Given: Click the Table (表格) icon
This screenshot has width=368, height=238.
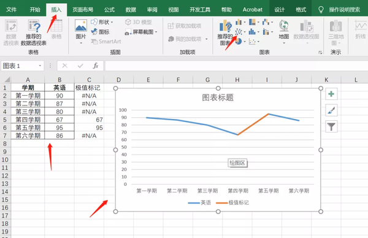Looking at the screenshot, I should point(56,26).
